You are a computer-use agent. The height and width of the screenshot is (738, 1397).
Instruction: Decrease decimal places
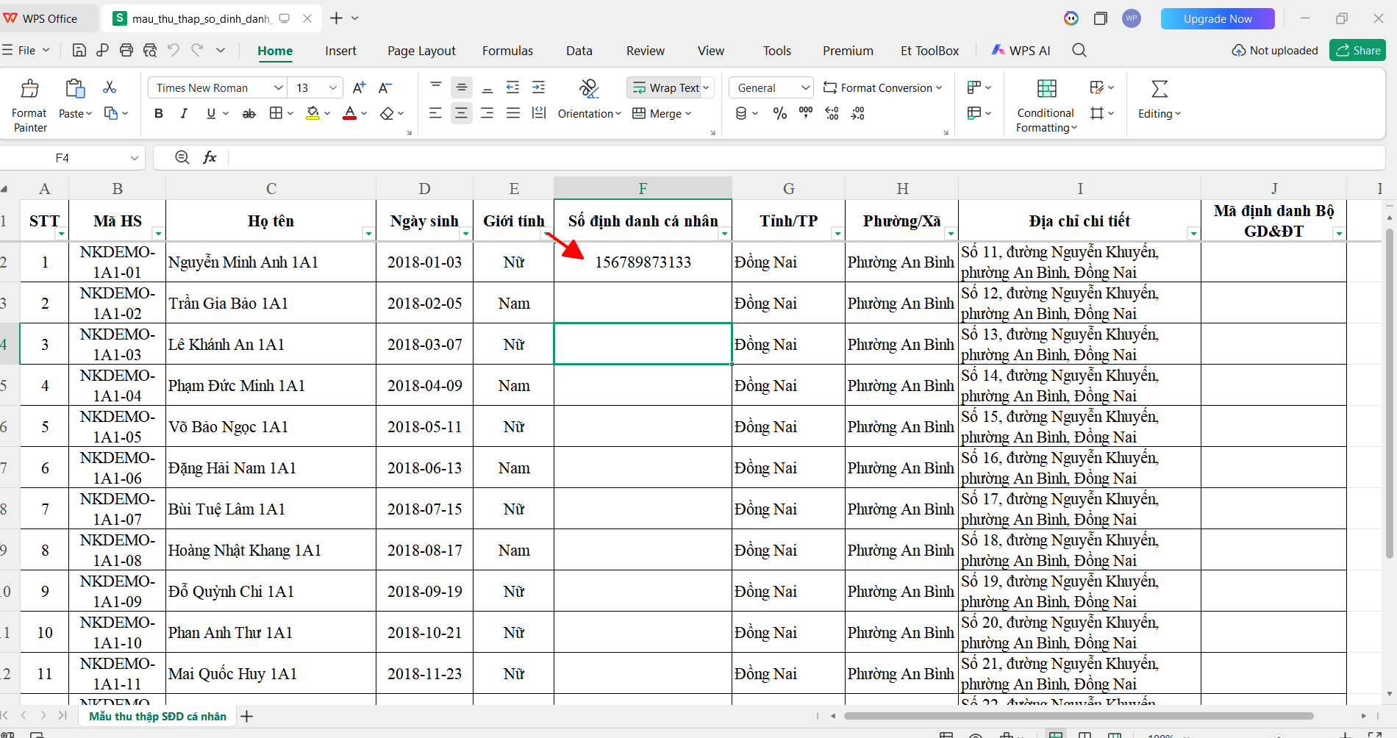click(x=858, y=113)
